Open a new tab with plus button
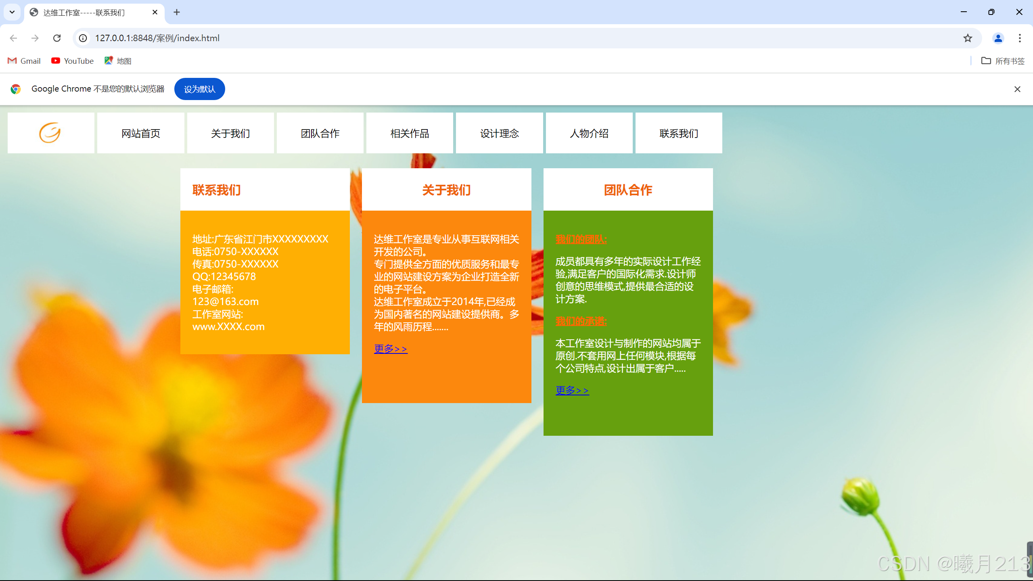 (x=177, y=12)
